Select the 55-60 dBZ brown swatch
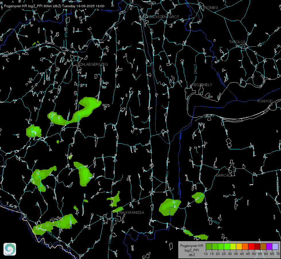This screenshot has height=259, width=281. (x=263, y=246)
